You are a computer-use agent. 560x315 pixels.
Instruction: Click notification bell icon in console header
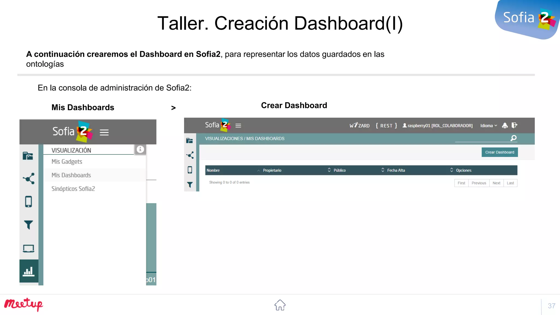tap(505, 126)
